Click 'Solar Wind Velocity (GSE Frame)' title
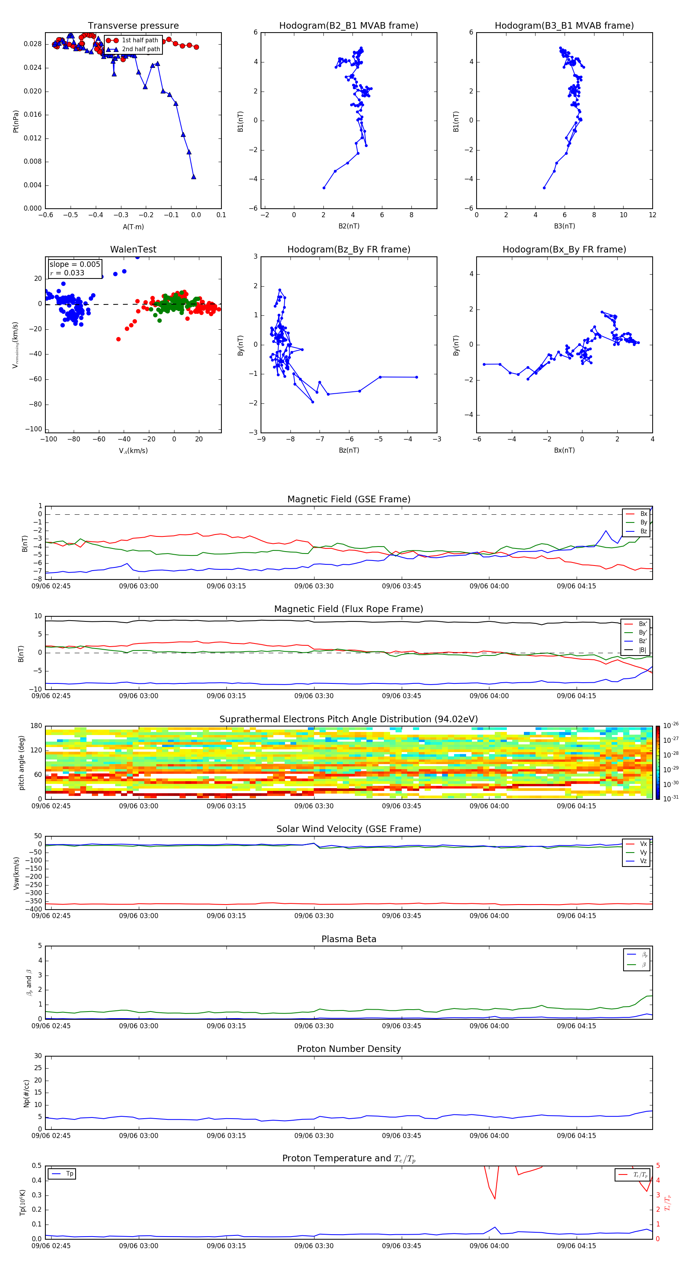 (349, 829)
